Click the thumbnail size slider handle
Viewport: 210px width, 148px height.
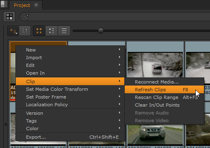pos(101,31)
